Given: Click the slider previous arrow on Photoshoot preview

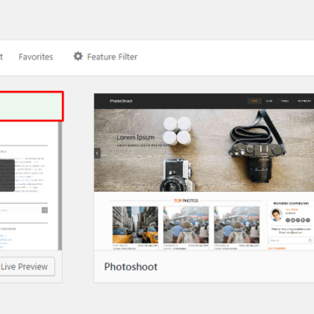Looking at the screenshot, I should click(98, 153).
